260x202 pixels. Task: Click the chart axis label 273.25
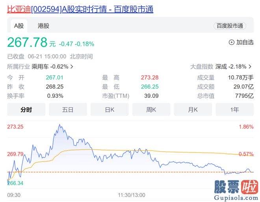15,127
